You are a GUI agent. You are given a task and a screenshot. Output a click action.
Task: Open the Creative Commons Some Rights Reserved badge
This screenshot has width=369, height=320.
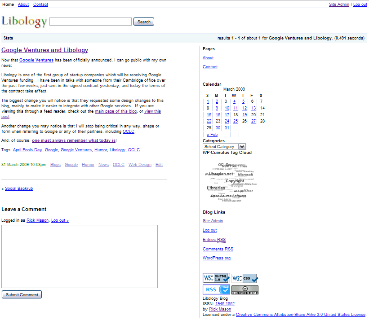click(x=245, y=290)
